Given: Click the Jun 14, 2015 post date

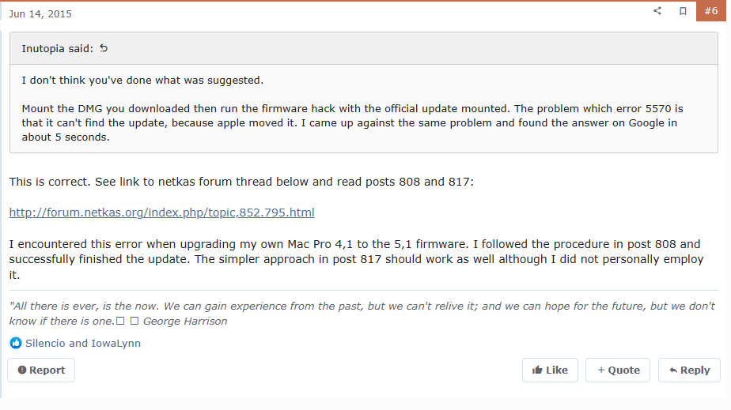Looking at the screenshot, I should coord(40,14).
